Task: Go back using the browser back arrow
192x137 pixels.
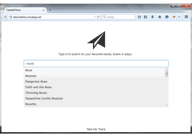Action: click(5, 17)
